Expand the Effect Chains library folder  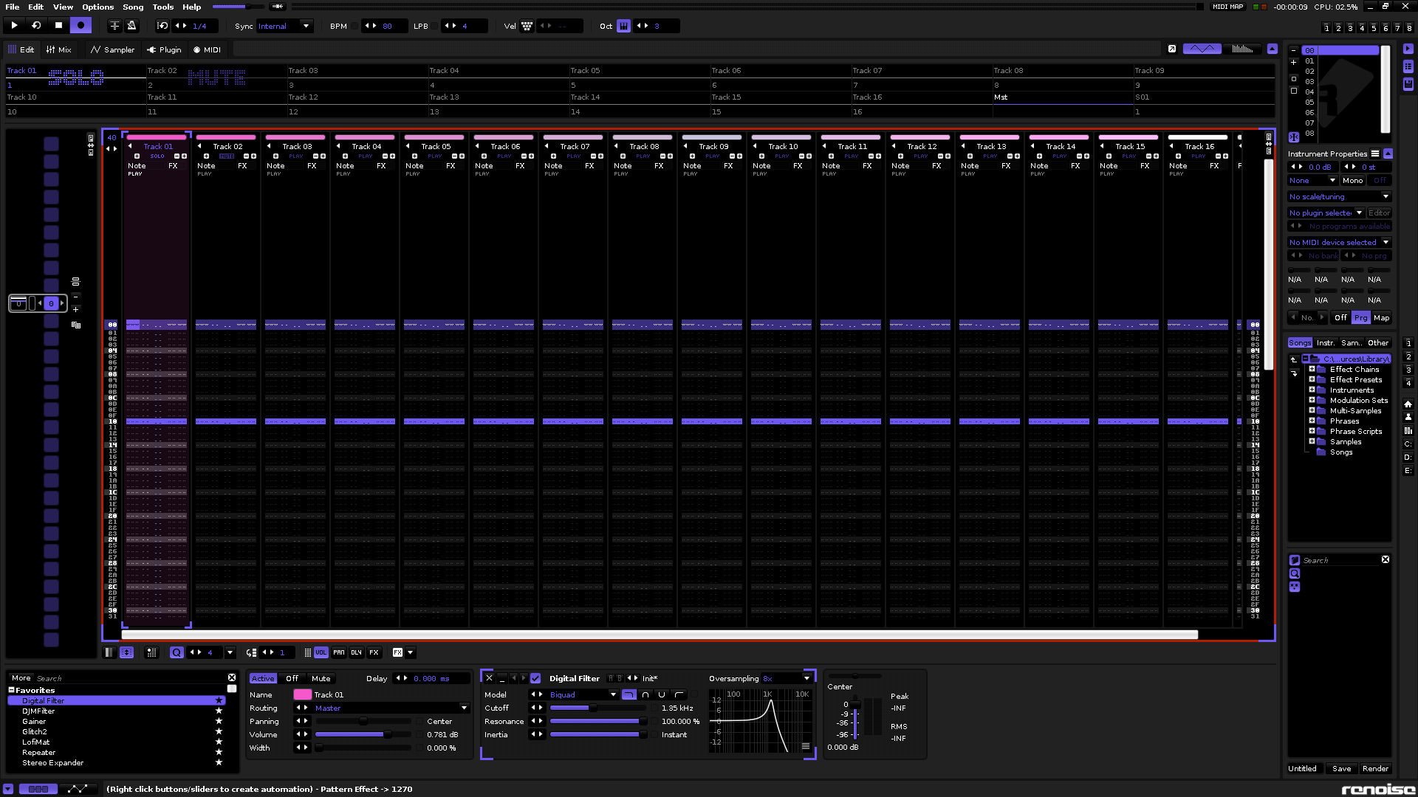[1312, 369]
